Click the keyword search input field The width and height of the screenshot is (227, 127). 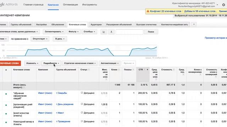(x=129, y=32)
